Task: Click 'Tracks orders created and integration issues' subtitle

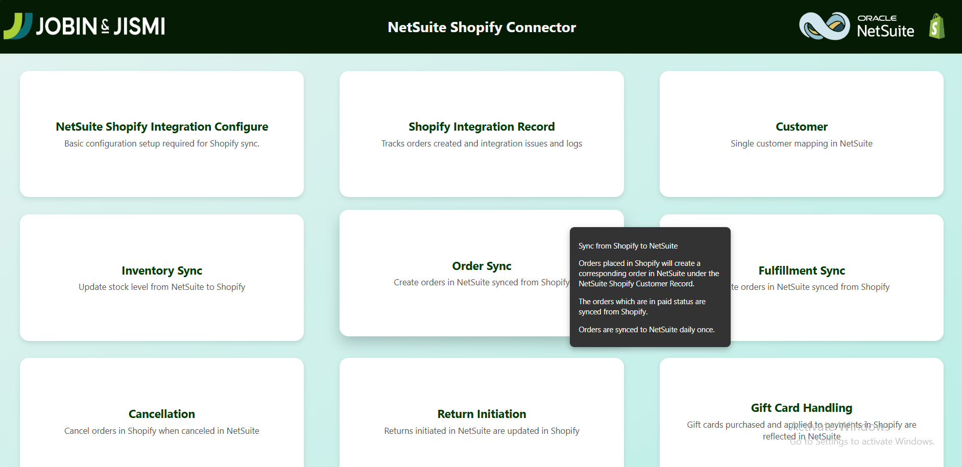Action: [x=482, y=143]
